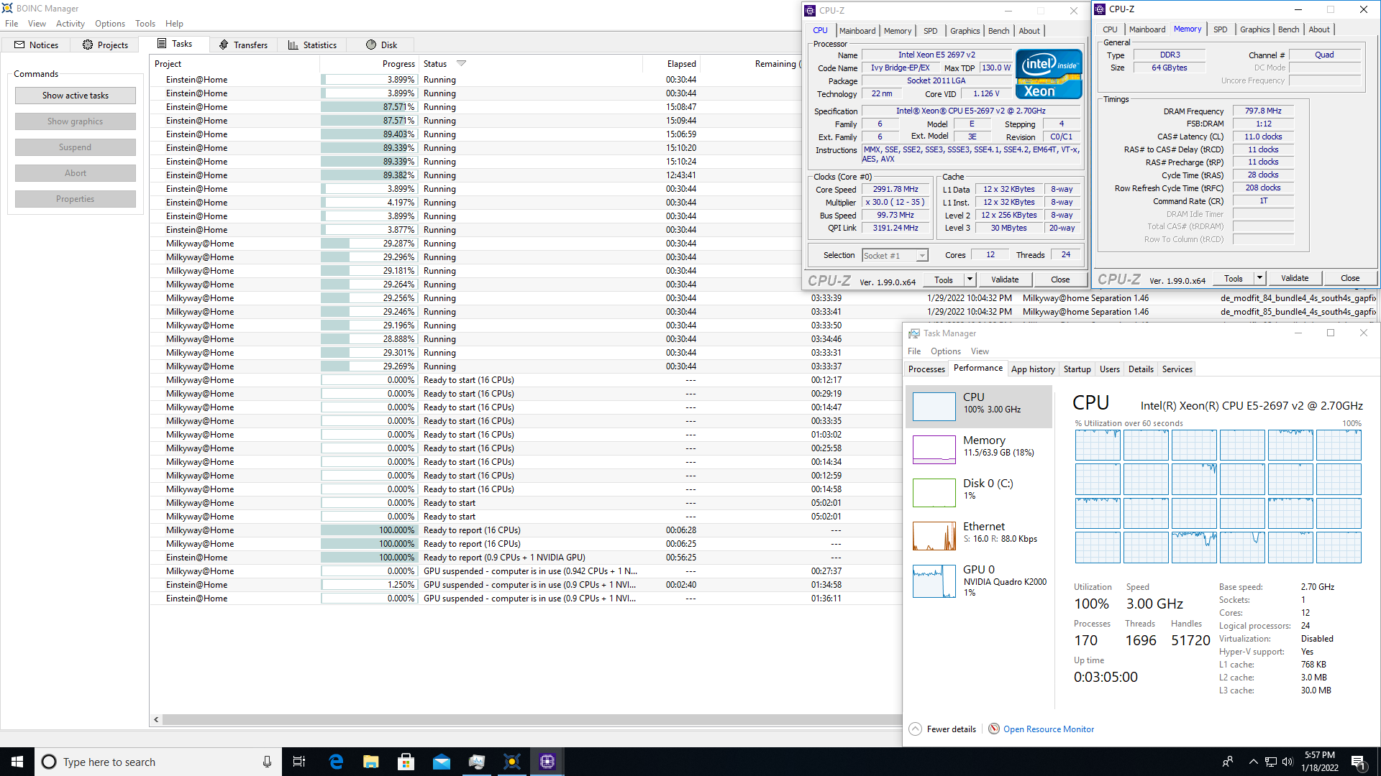Select the Einstein@Home task ready to report with NVIDIA GPU

pyautogui.click(x=525, y=558)
